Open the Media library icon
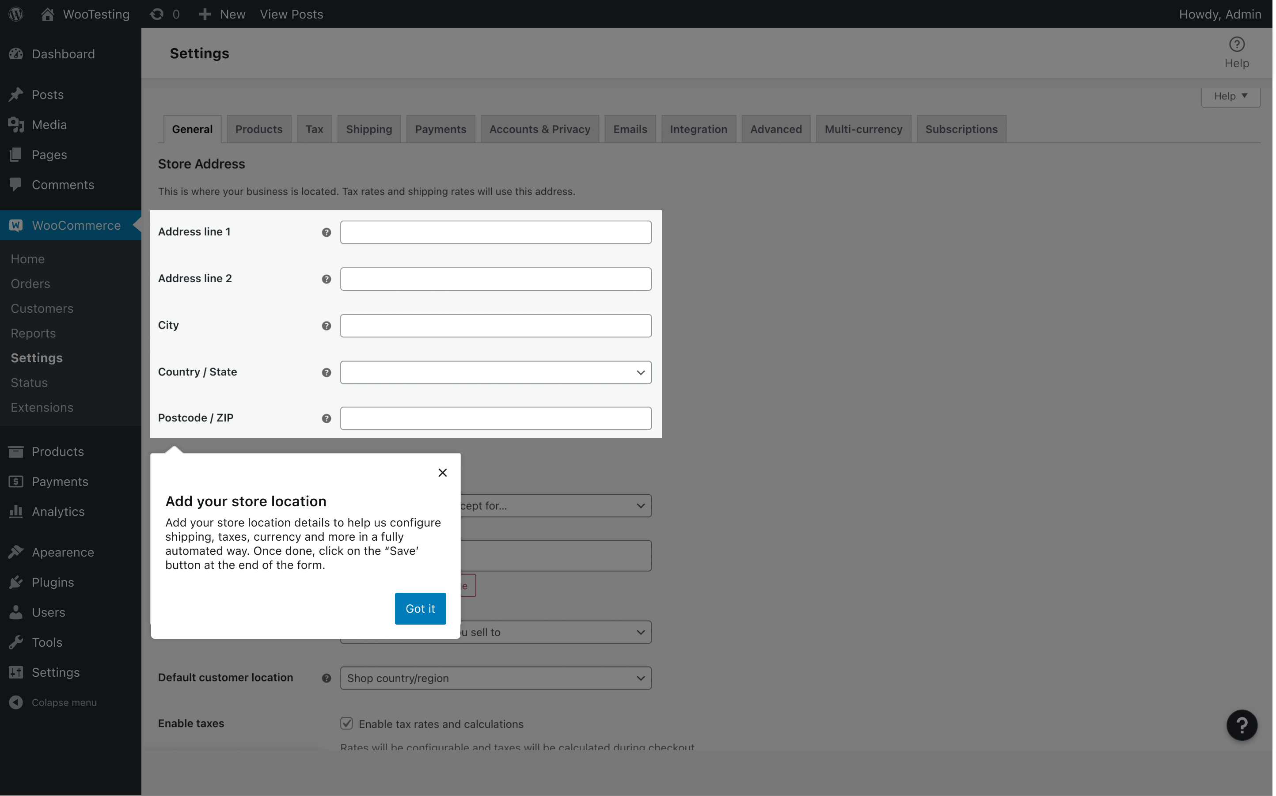The image size is (1276, 796). [15, 124]
